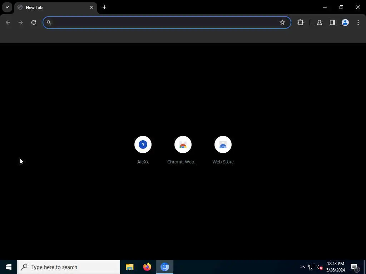The height and width of the screenshot is (274, 366).
Task: Reload the current page
Action: coord(34,22)
